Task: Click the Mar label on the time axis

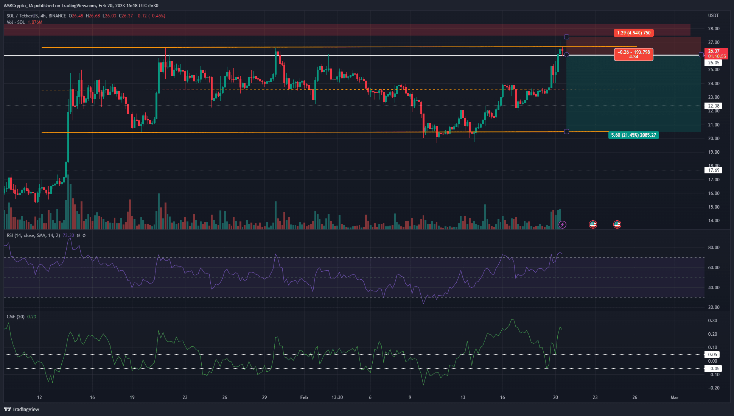Action: (x=675, y=397)
